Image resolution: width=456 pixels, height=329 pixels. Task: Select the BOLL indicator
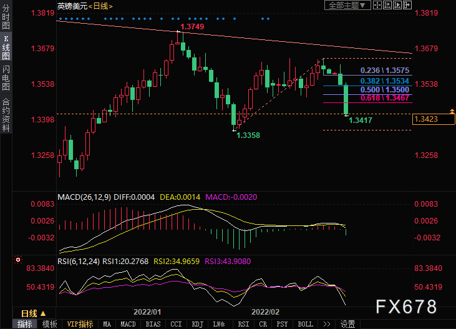click(x=305, y=324)
